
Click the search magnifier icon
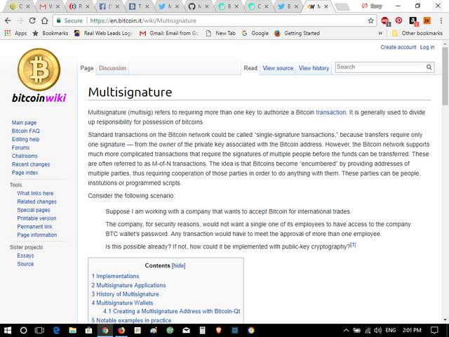[x=429, y=67]
